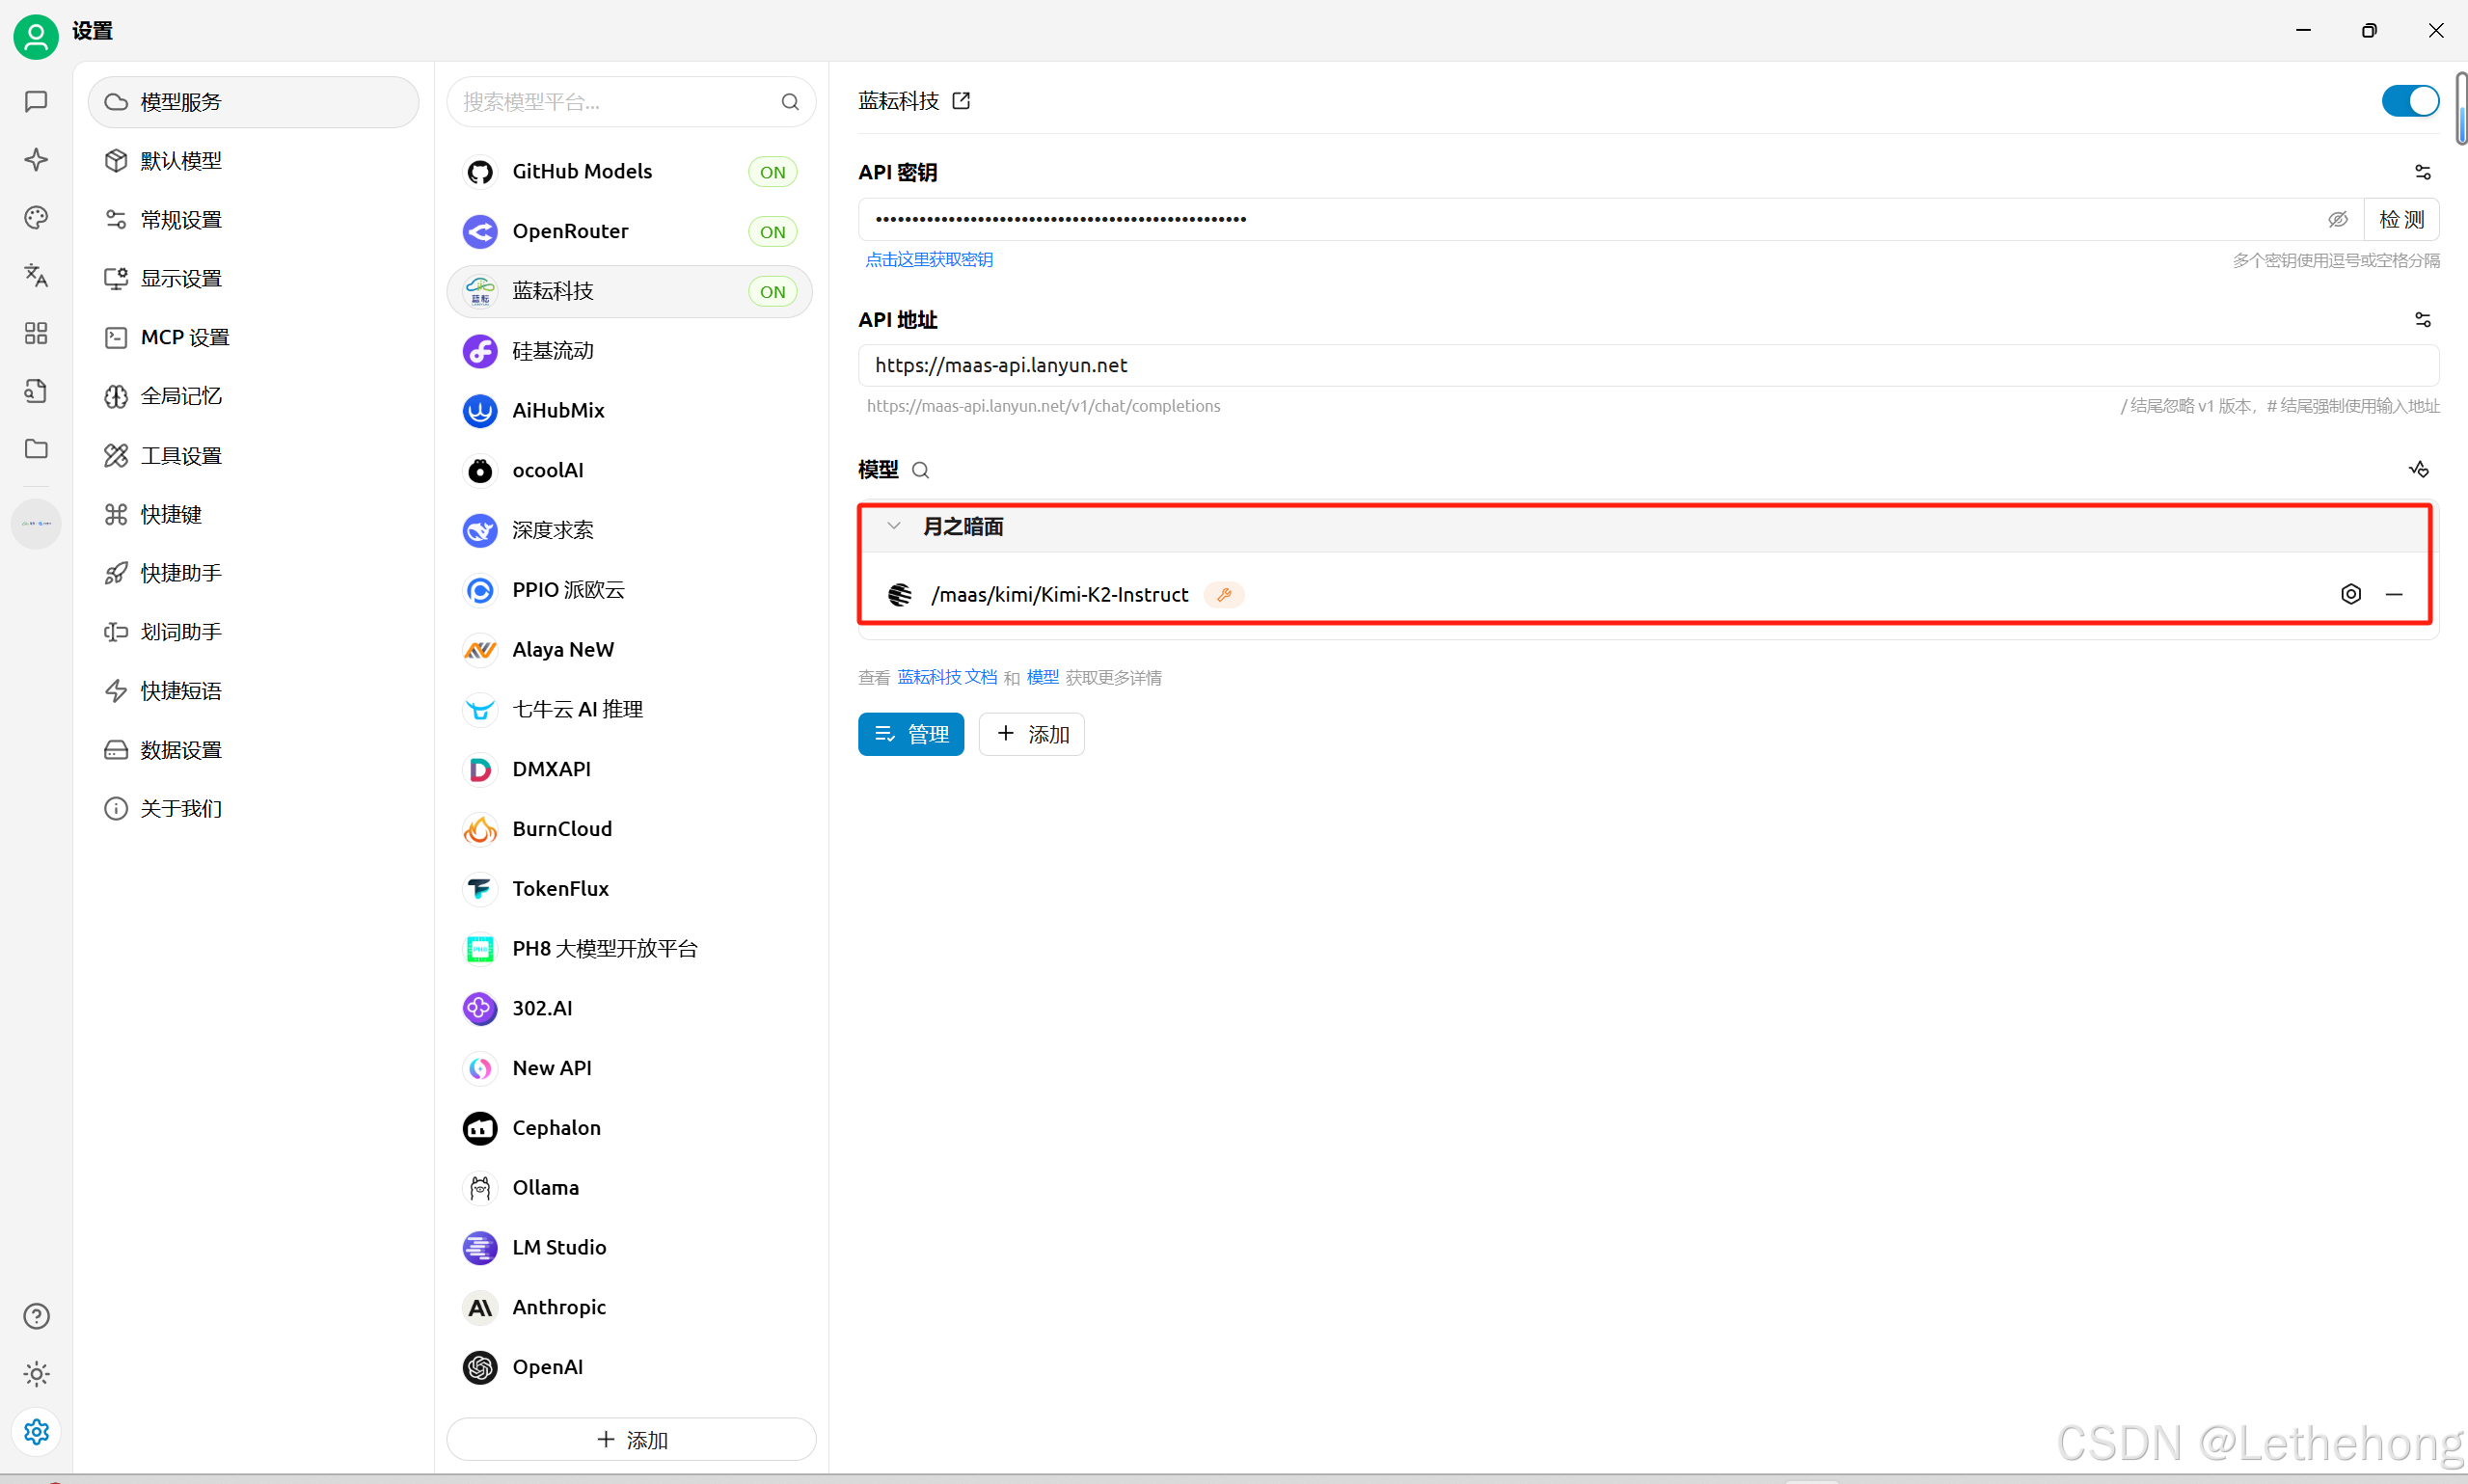This screenshot has height=1484, width=2468.
Task: Run model health check icon
Action: [x=2419, y=469]
